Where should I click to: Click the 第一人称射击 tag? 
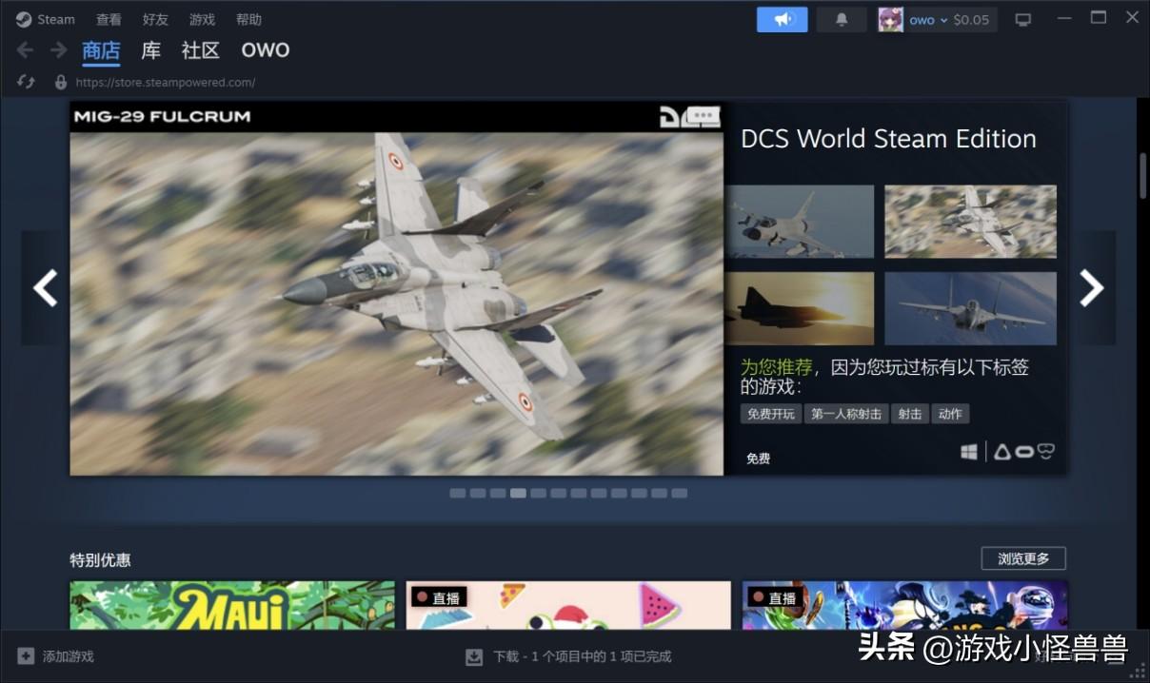[846, 414]
